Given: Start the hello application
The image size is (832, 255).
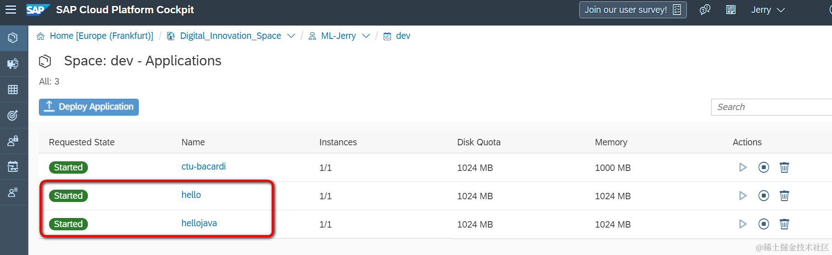Looking at the screenshot, I should [x=743, y=196].
